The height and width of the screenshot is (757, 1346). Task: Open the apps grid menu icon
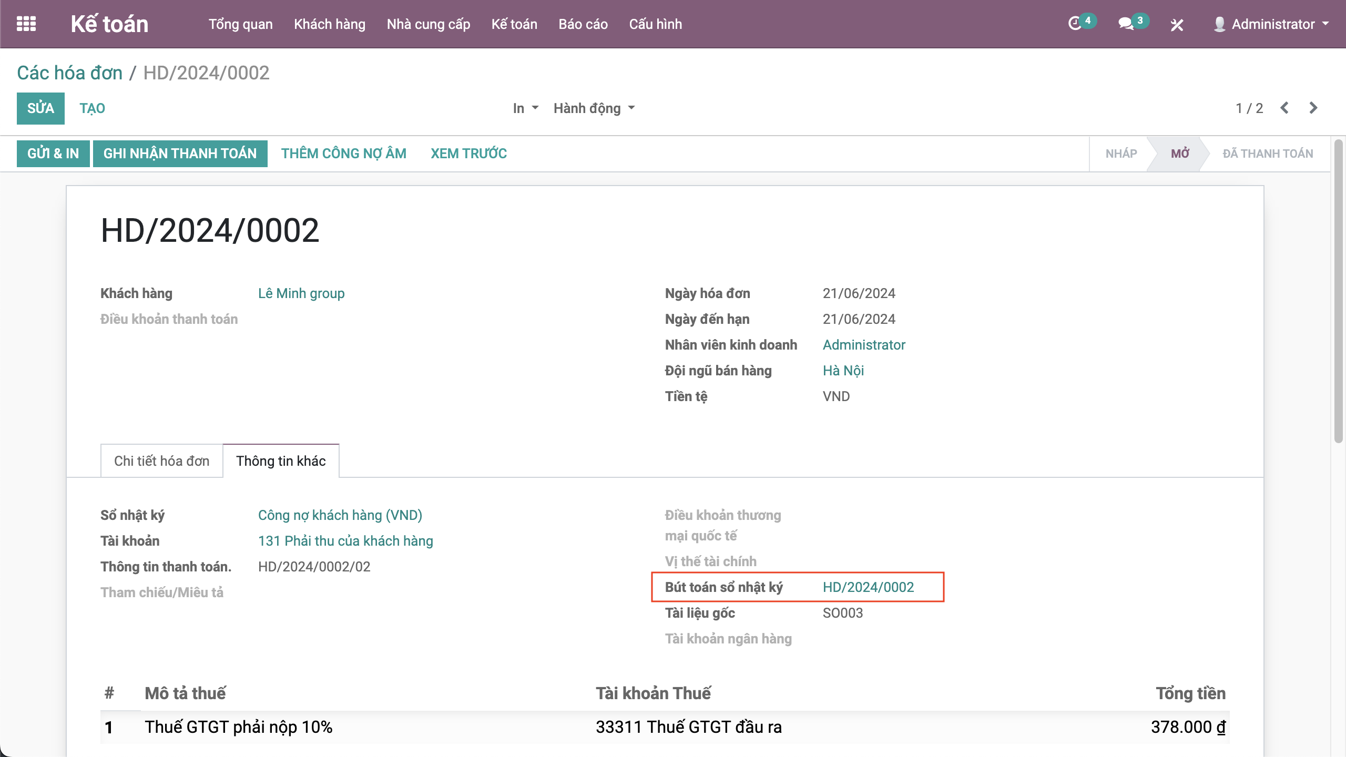pos(26,24)
